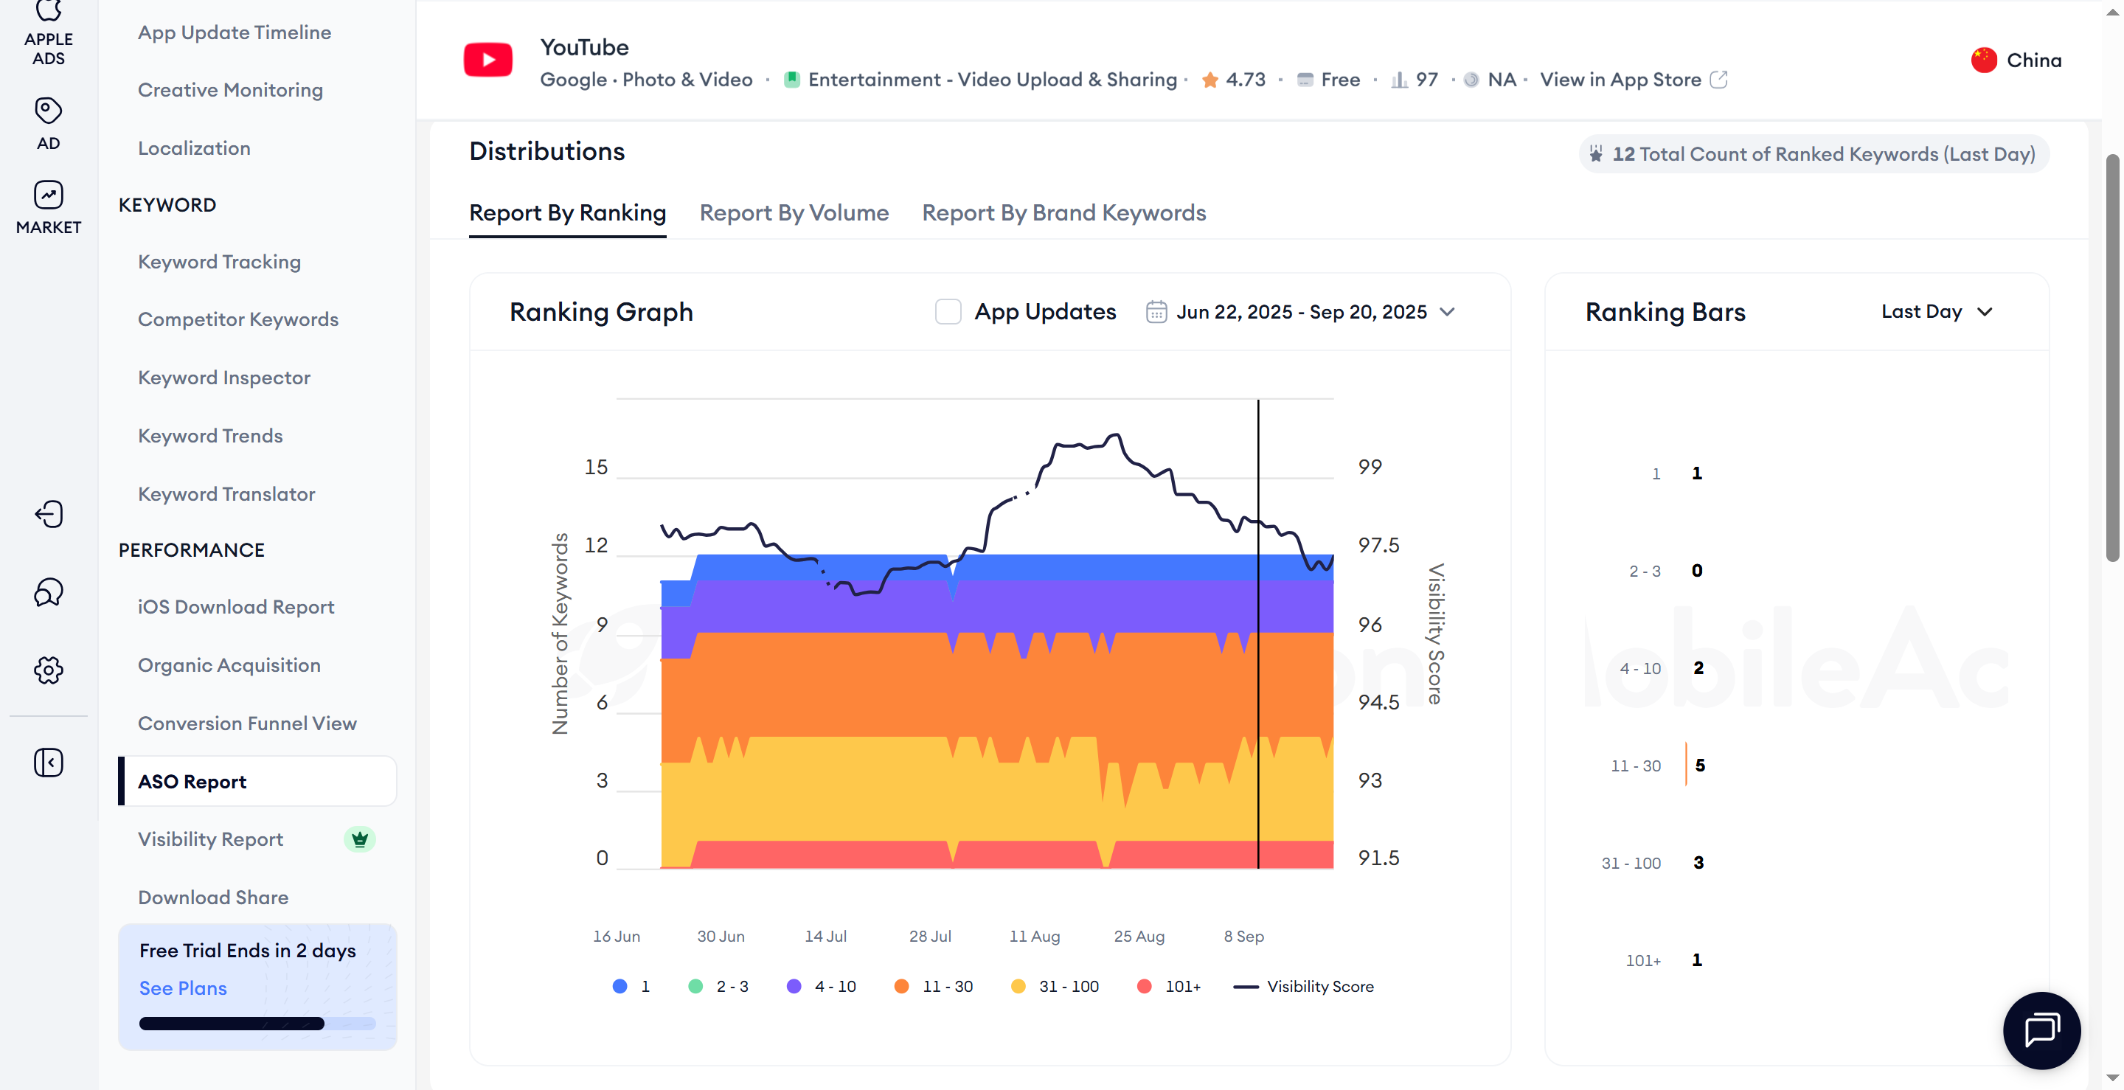Enable the App Updates checkbox
This screenshot has height=1090, width=2124.
pyautogui.click(x=948, y=312)
